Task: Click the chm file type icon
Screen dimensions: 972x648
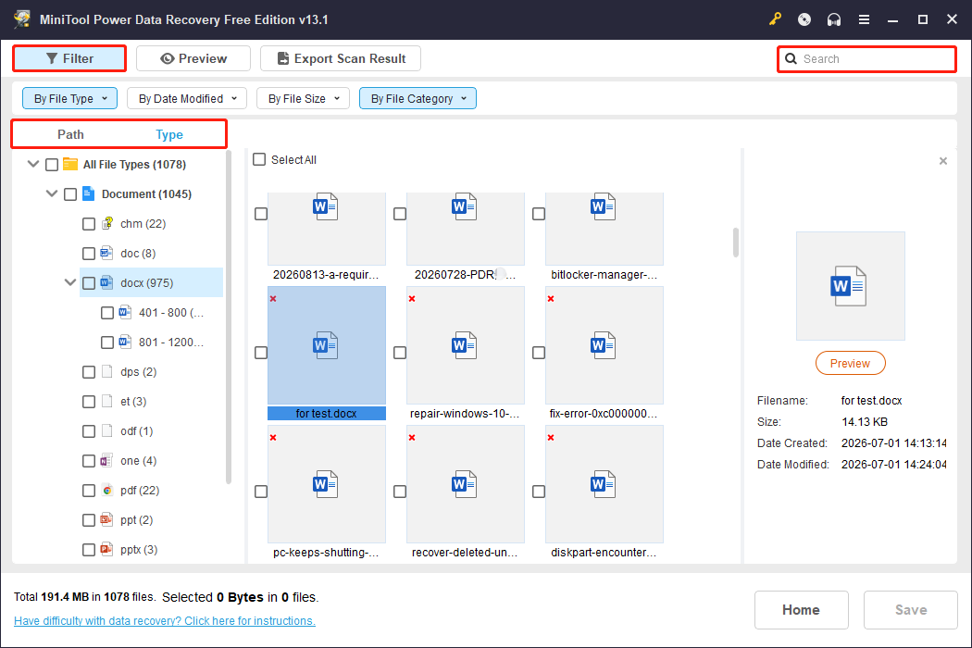Action: coord(107,223)
